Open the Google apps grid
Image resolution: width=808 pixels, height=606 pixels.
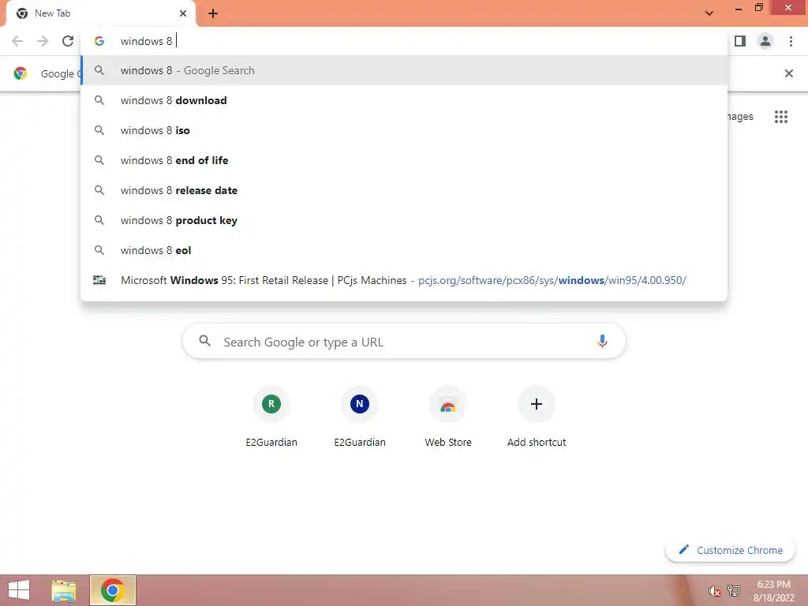point(780,117)
